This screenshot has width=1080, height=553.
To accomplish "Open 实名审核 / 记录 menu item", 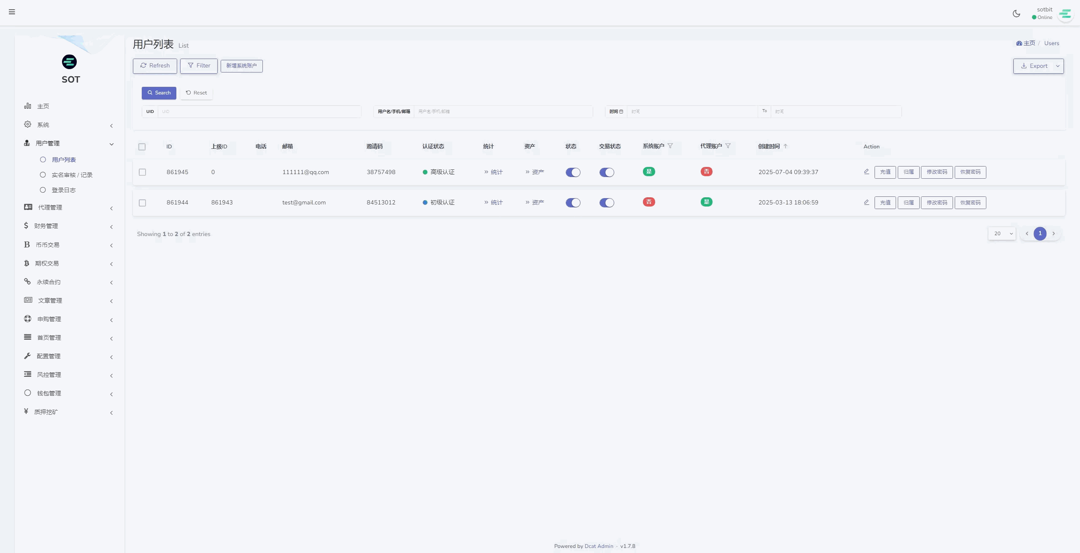I will [x=72, y=175].
